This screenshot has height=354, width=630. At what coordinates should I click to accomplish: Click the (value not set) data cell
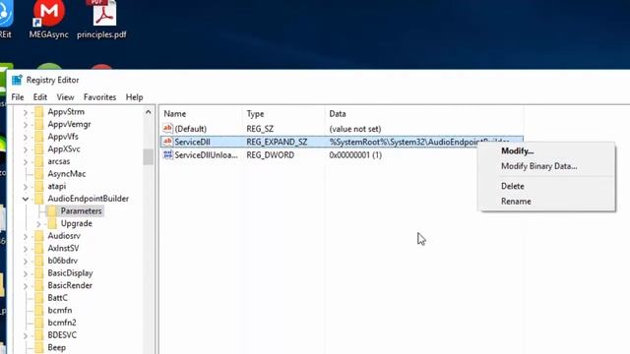click(x=355, y=129)
